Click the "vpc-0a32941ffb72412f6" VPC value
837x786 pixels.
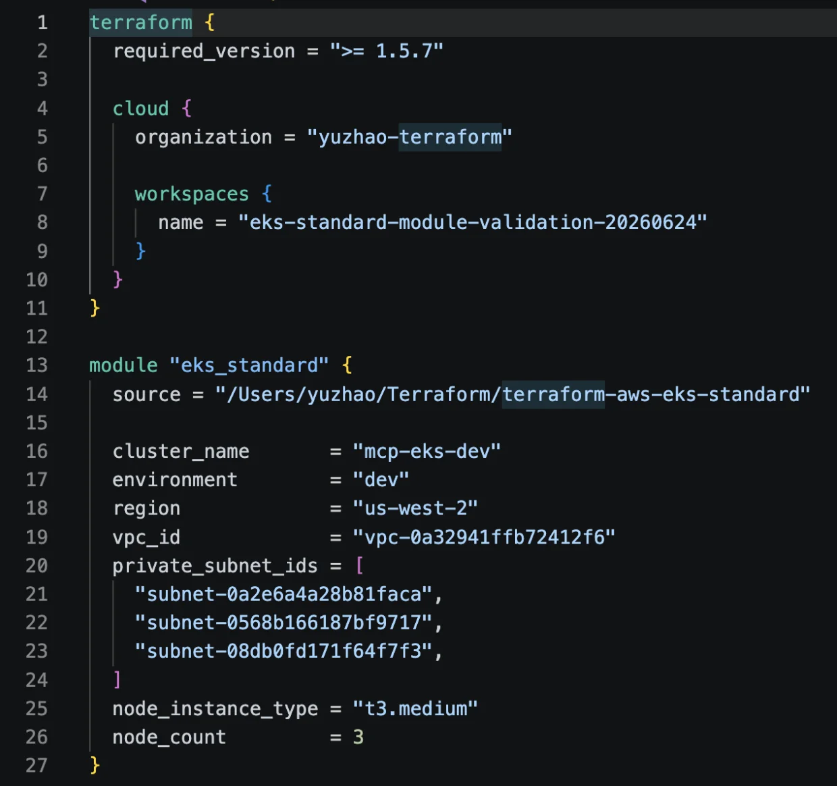pos(484,538)
